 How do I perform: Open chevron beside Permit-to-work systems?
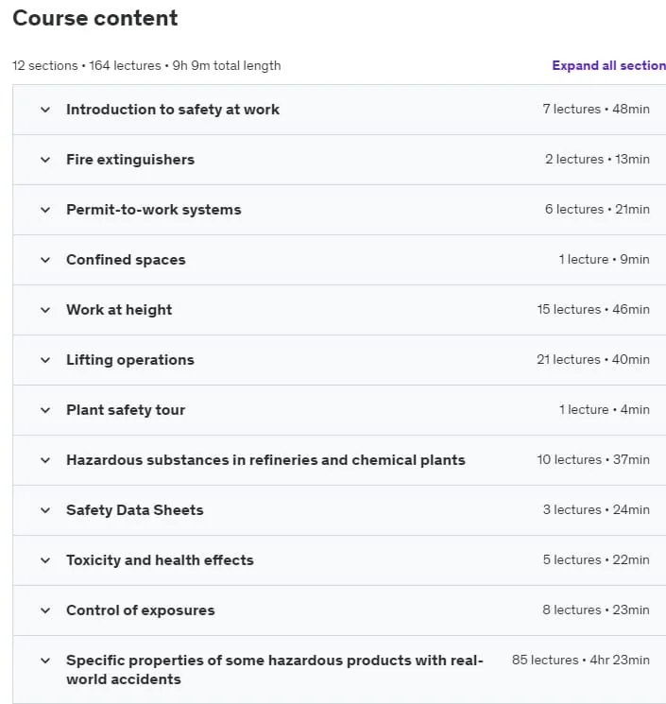(x=45, y=210)
